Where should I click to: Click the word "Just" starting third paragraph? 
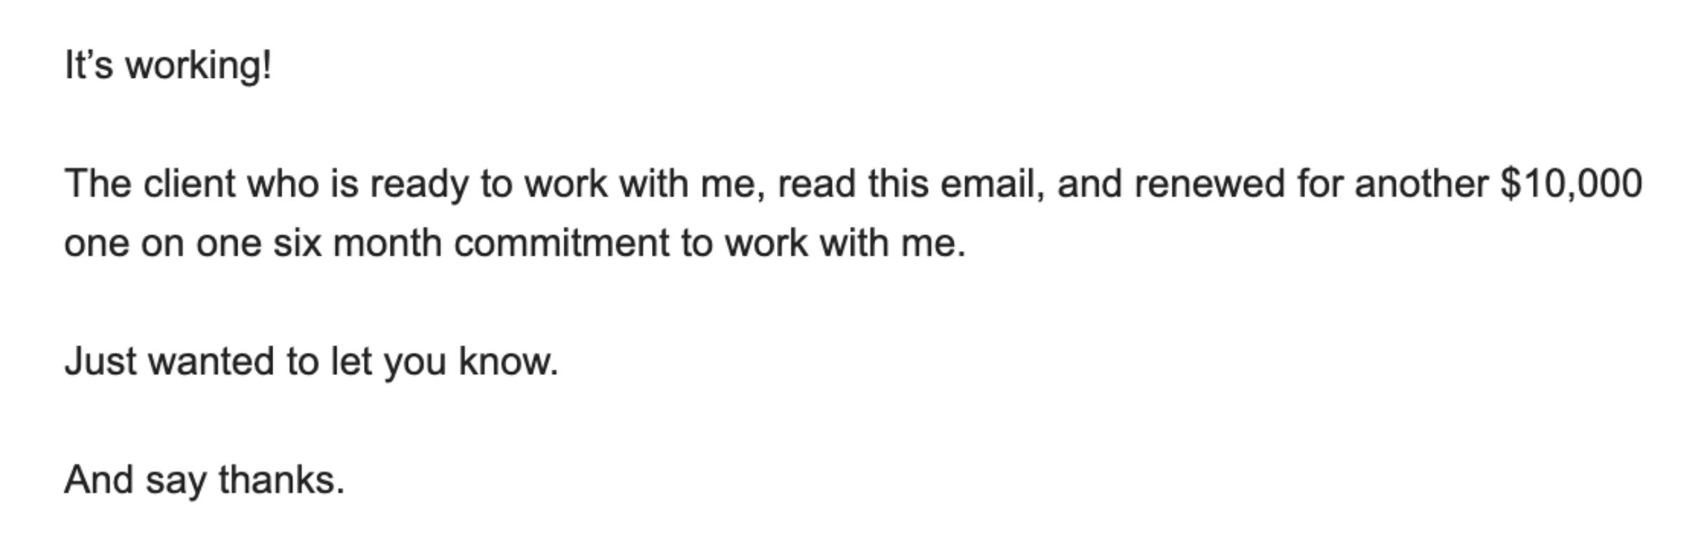coord(100,362)
